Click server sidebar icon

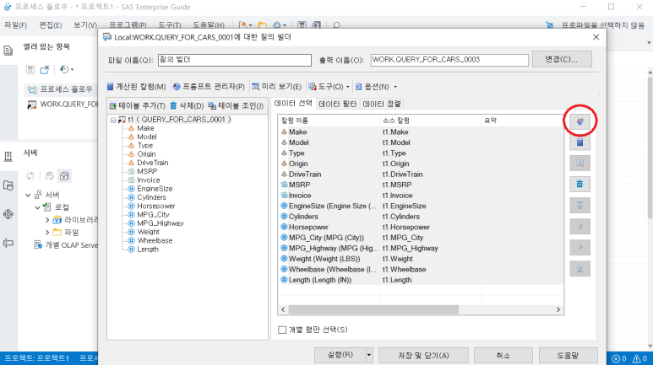click(8, 156)
